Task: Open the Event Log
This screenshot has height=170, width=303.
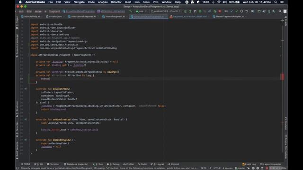Action: (249, 164)
